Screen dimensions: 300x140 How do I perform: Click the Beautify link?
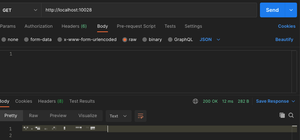click(284, 40)
